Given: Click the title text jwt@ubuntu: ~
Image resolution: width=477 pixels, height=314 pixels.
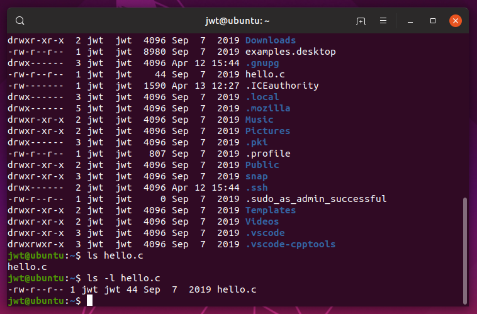Looking at the screenshot, I should 237,21.
